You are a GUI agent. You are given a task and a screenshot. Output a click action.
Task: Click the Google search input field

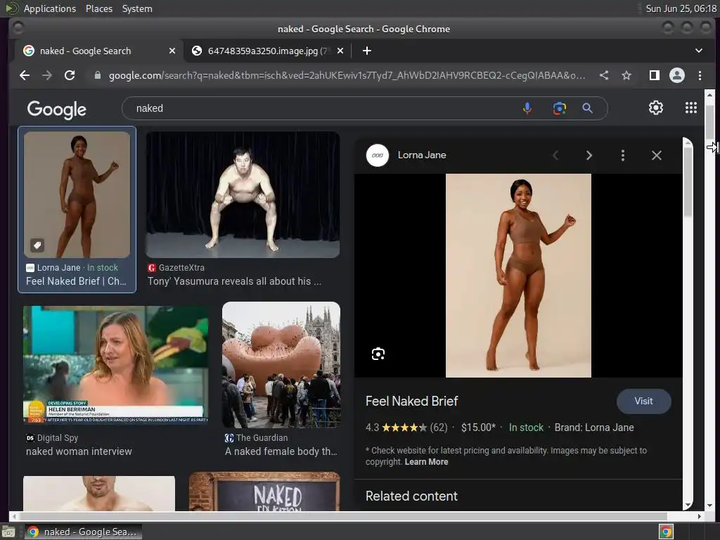point(321,108)
